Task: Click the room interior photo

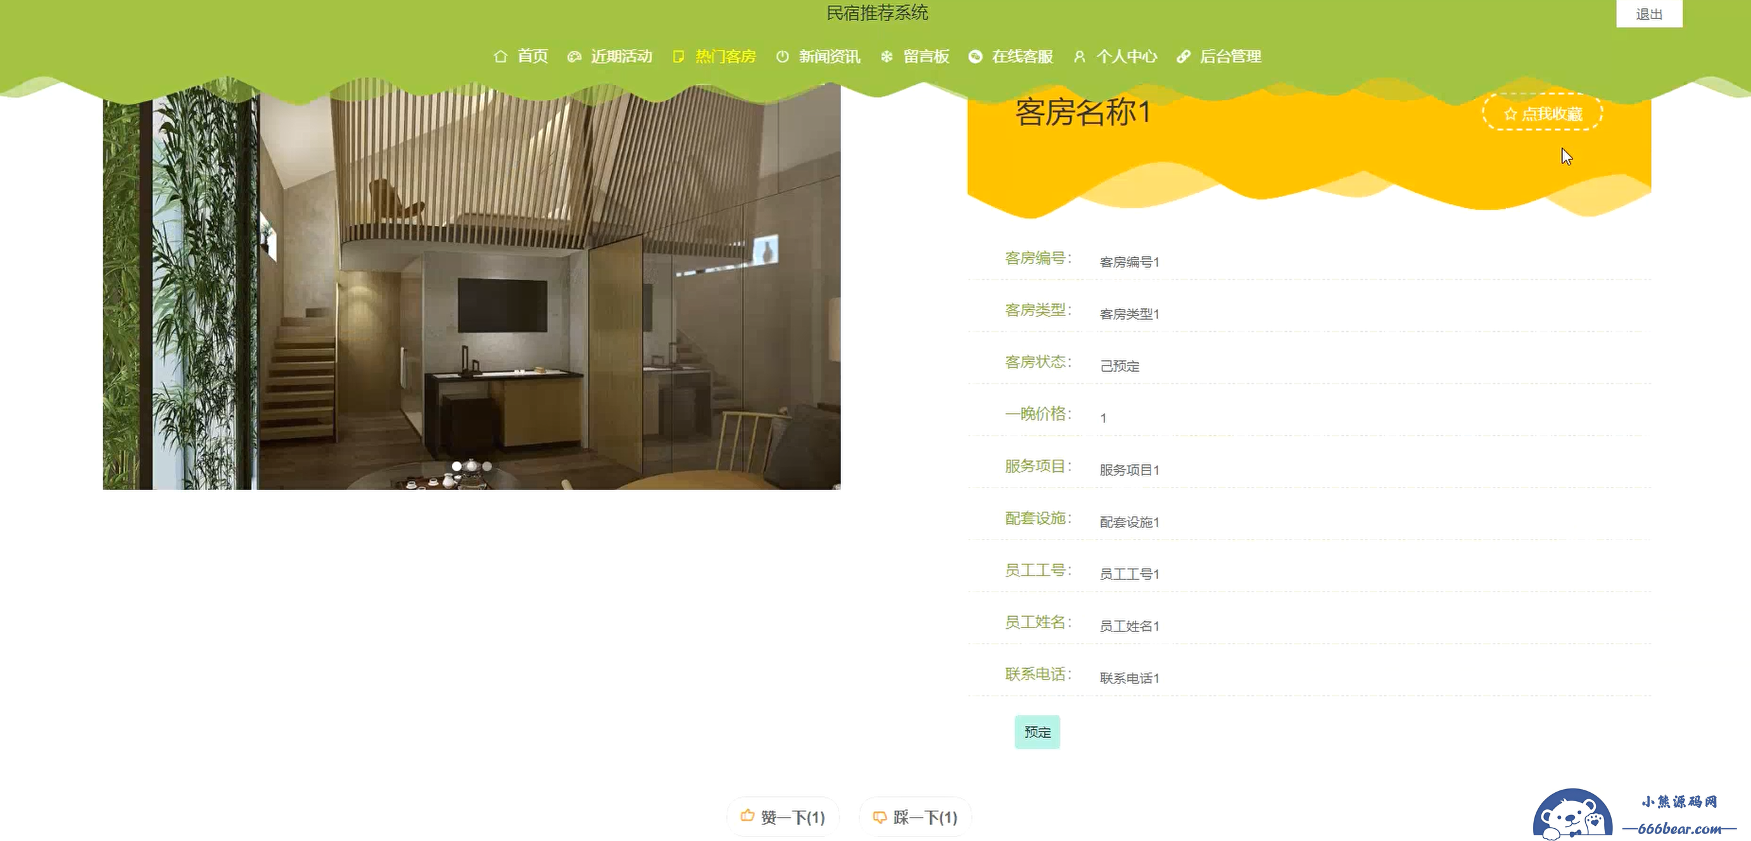Action: 472,286
